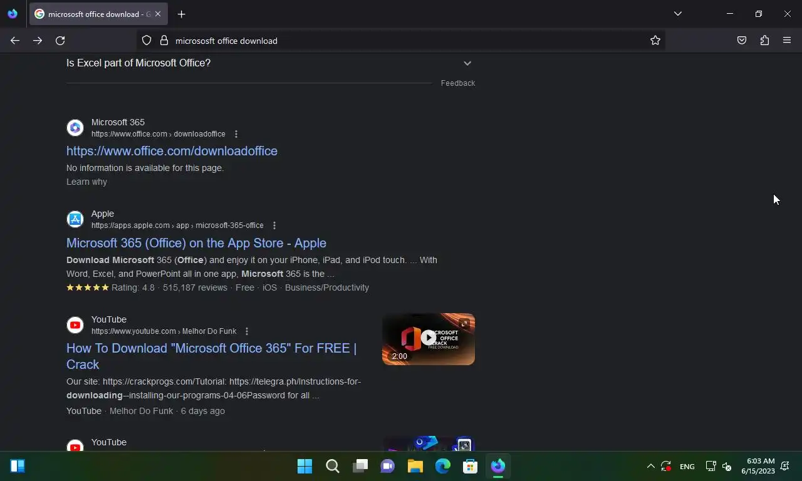Click 'Learn why' link
Screen dimensions: 802x481
point(86,182)
